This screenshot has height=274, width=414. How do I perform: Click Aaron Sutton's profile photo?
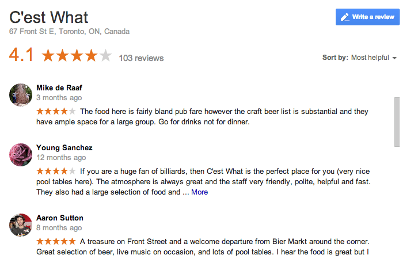pos(21,225)
